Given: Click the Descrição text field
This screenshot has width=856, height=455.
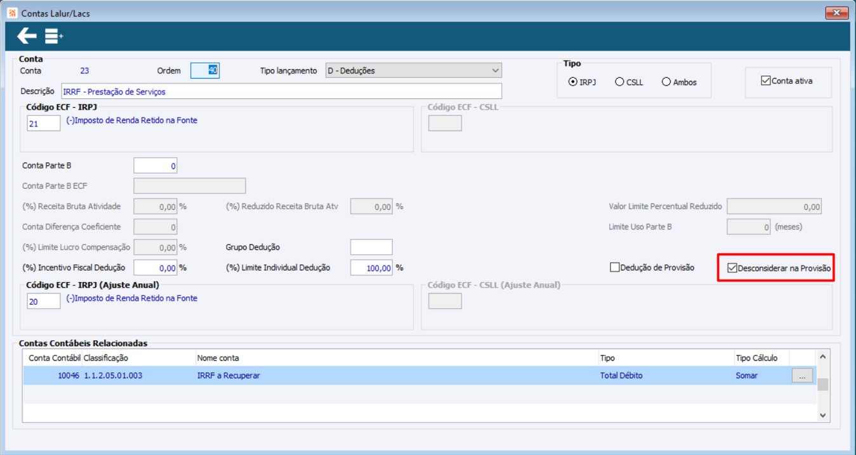Looking at the screenshot, I should 281,91.
